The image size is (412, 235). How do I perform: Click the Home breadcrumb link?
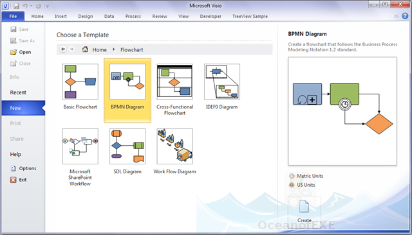pos(99,50)
